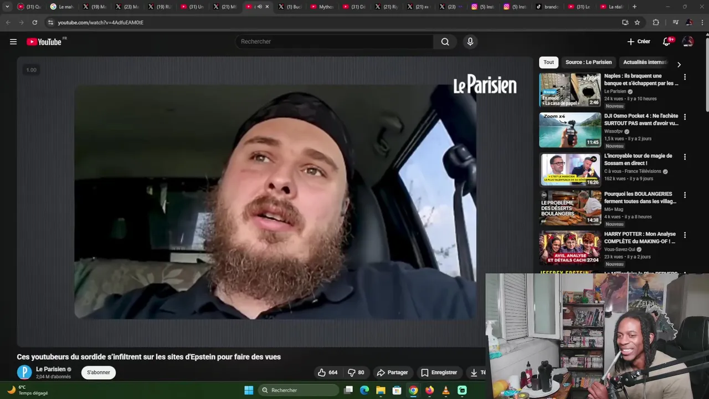The image size is (709, 399).
Task: Open Task View on the taskbar
Action: 348,390
